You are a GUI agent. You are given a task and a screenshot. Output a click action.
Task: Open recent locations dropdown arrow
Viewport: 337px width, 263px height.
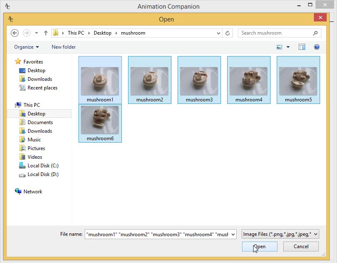36,33
